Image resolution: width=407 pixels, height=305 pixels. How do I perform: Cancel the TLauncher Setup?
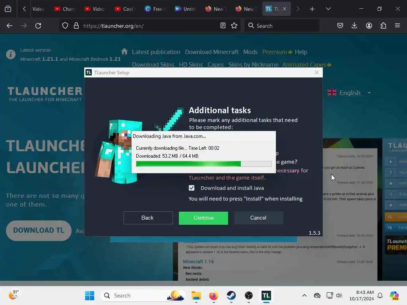pyautogui.click(x=258, y=218)
